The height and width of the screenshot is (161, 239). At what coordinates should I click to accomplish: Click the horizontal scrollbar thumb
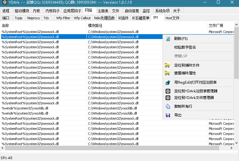(x=112, y=148)
